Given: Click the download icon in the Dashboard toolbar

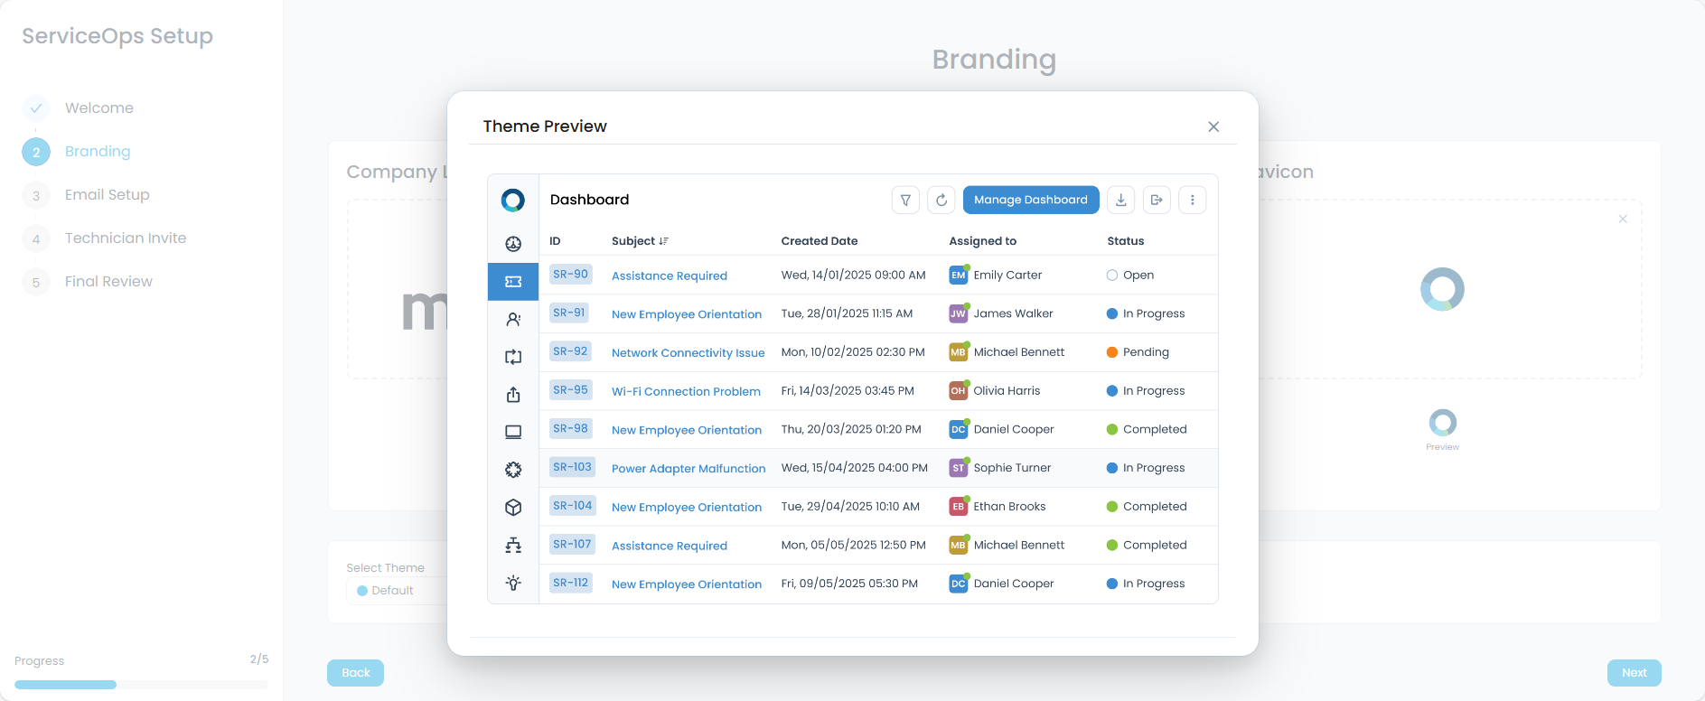Looking at the screenshot, I should tap(1121, 201).
